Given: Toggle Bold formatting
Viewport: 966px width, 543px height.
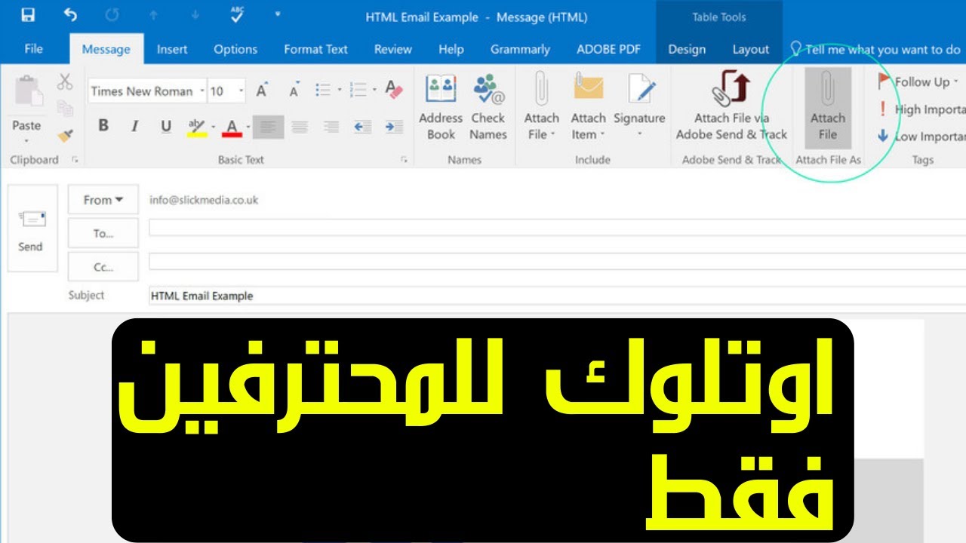Looking at the screenshot, I should pos(103,126).
